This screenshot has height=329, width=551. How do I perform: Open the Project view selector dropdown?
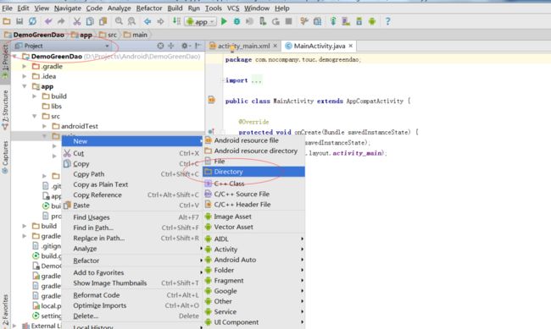coord(64,46)
